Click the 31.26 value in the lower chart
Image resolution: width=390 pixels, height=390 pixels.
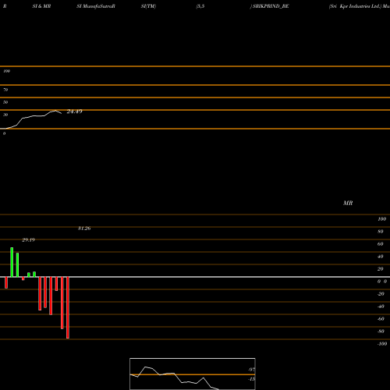click(84, 229)
